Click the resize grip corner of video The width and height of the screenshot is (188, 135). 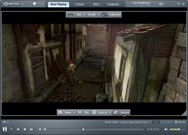(184, 113)
